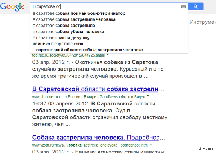Click the Google logo

pyautogui.click(x=12, y=7)
